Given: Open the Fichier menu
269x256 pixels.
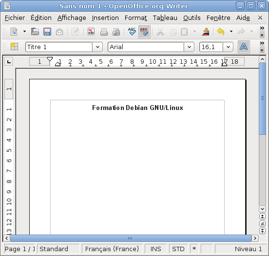Looking at the screenshot, I should [15, 18].
